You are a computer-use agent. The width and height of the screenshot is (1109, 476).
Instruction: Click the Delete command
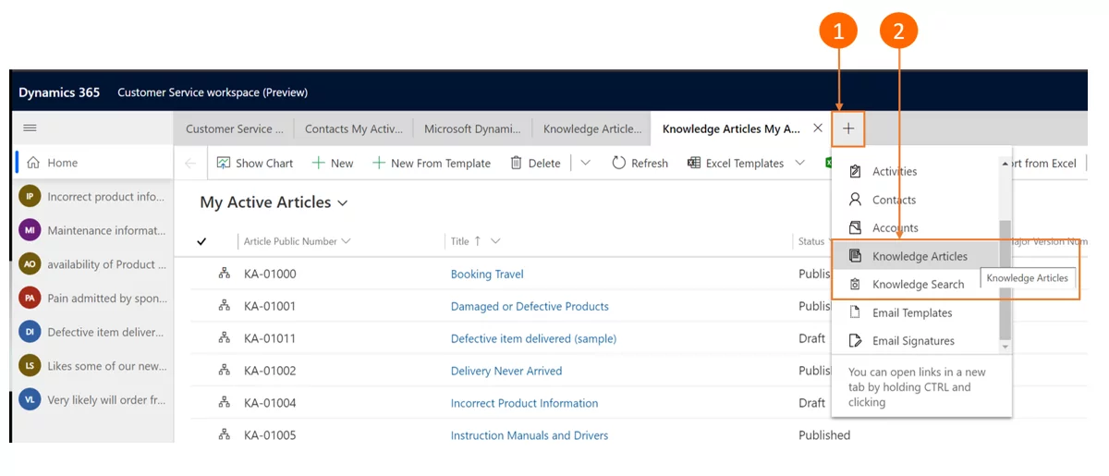(x=535, y=163)
